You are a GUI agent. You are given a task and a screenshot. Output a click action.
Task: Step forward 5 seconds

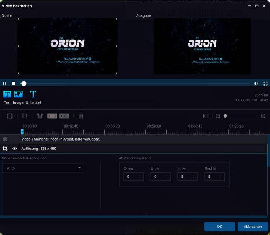pos(64,116)
